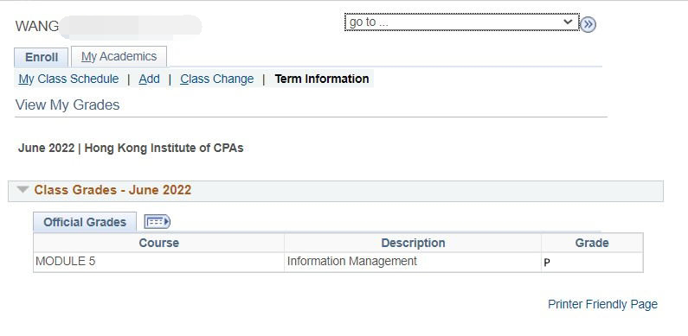Switch to the Enroll tab
Screen dimensions: 688x336
coord(42,57)
